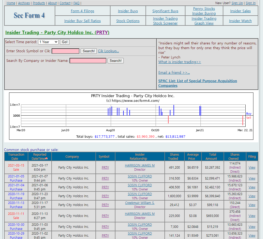View the filing for the 2021-03-15 sale
Screen dimensions: 263x239
click(252, 168)
